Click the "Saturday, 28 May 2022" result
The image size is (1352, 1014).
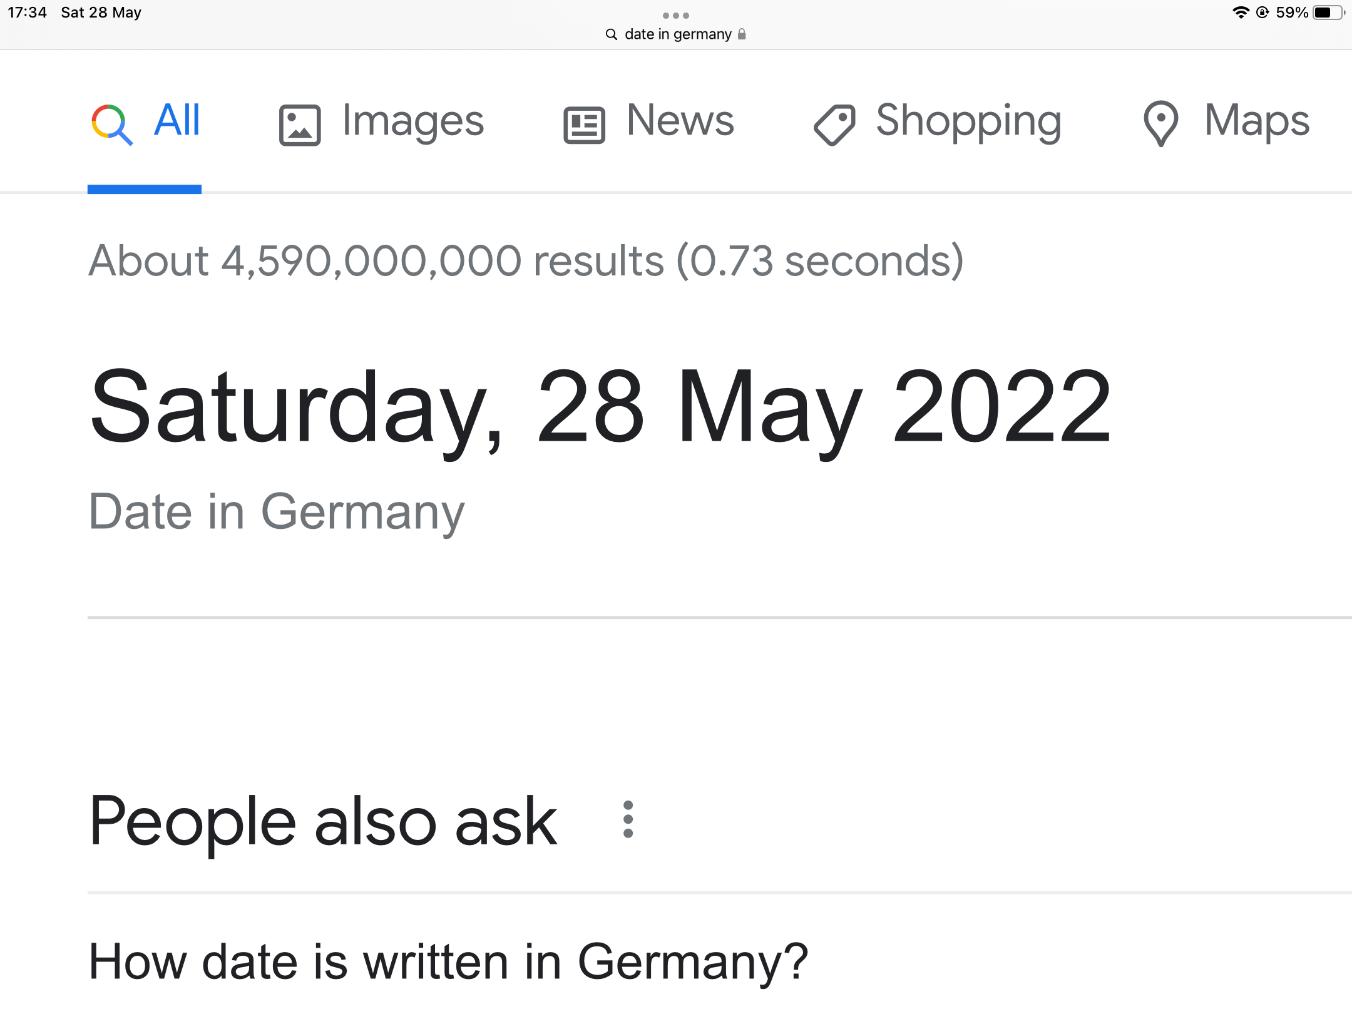tap(601, 408)
